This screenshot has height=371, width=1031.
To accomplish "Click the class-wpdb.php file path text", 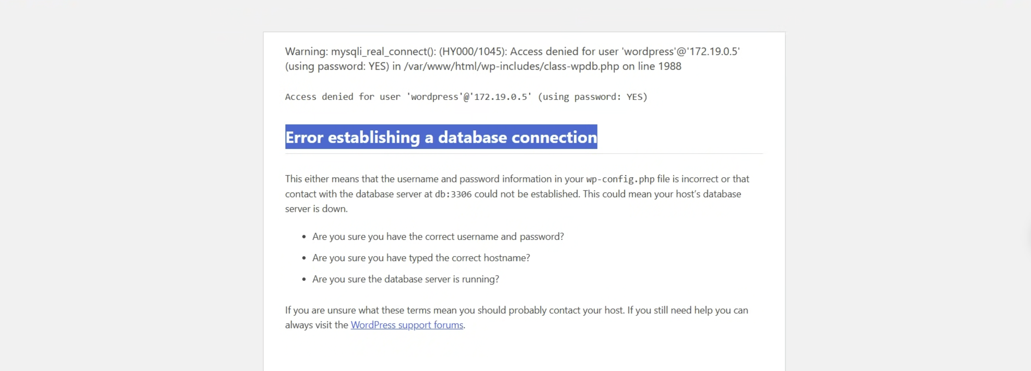I will (x=511, y=67).
